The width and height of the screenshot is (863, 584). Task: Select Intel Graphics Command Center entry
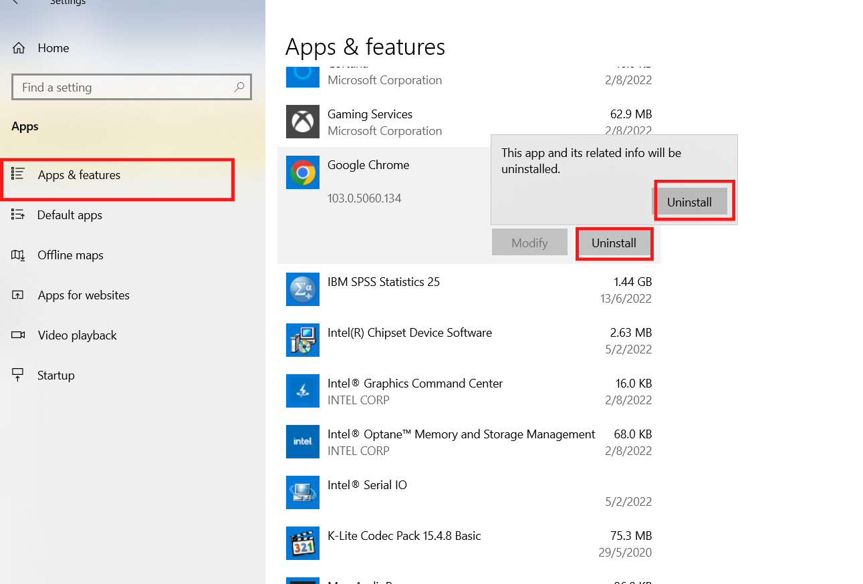point(415,384)
